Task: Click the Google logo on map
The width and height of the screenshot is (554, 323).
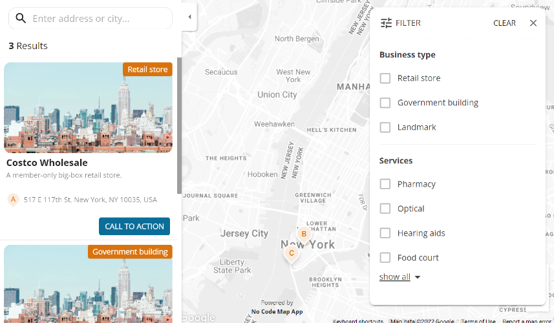Action: (x=198, y=317)
